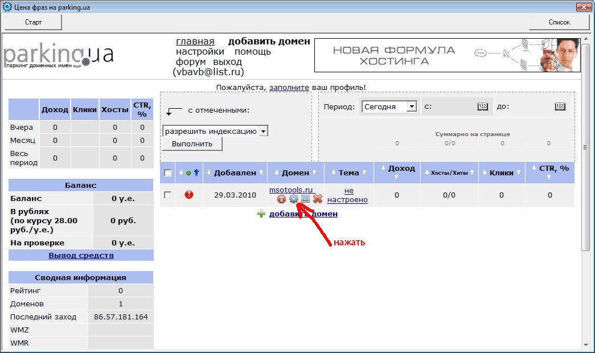Viewport: 595px width, 353px height.
Task: Open the 'разрешить индексацию' action dropdown
Action: coord(215,132)
